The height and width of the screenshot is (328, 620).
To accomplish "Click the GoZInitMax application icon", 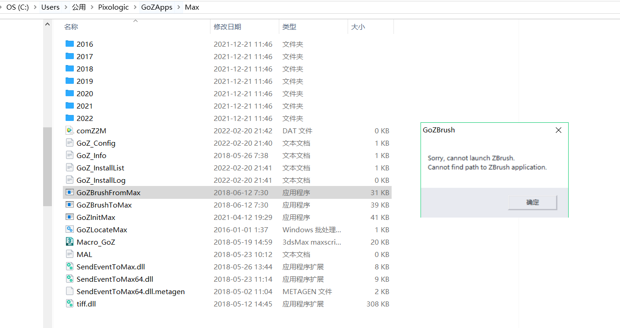I will tap(70, 217).
